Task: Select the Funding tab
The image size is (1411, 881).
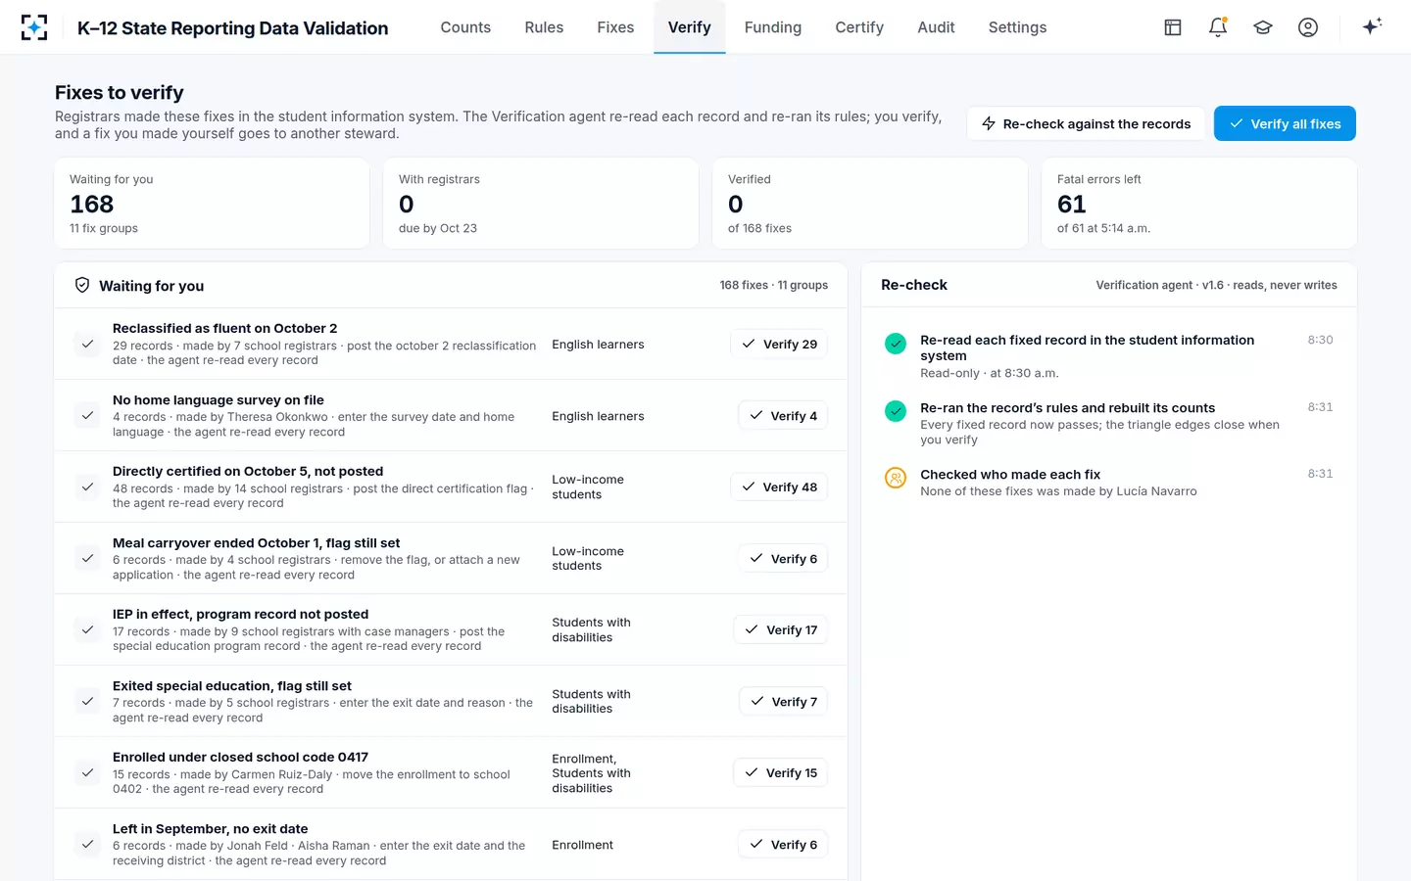Action: point(773,27)
